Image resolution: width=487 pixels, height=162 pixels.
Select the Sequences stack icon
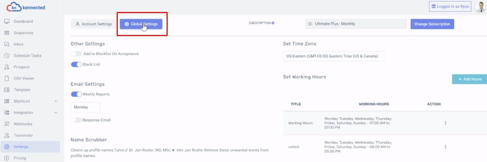7,33
